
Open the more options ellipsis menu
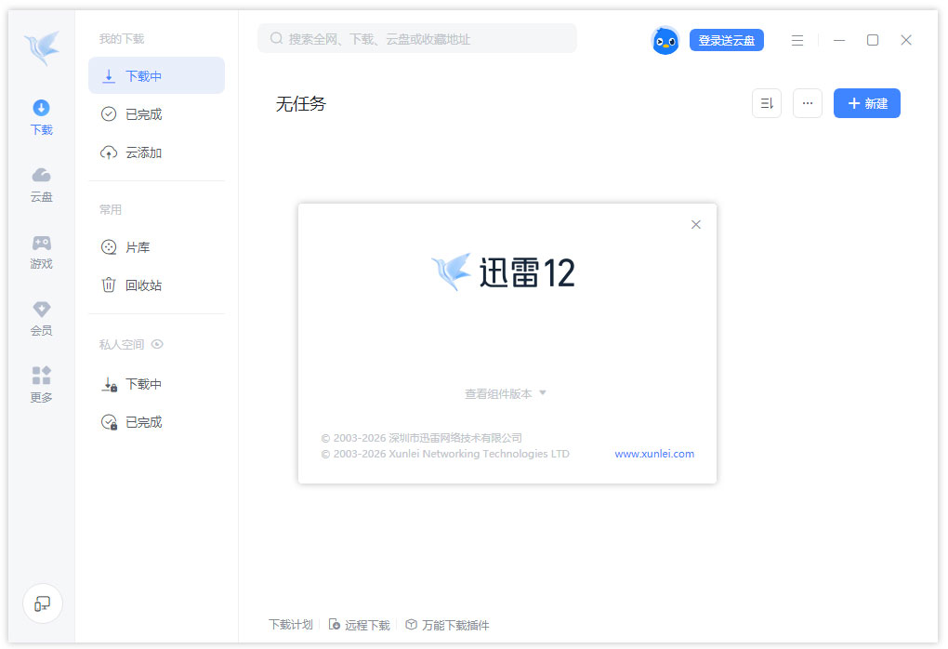click(x=807, y=103)
